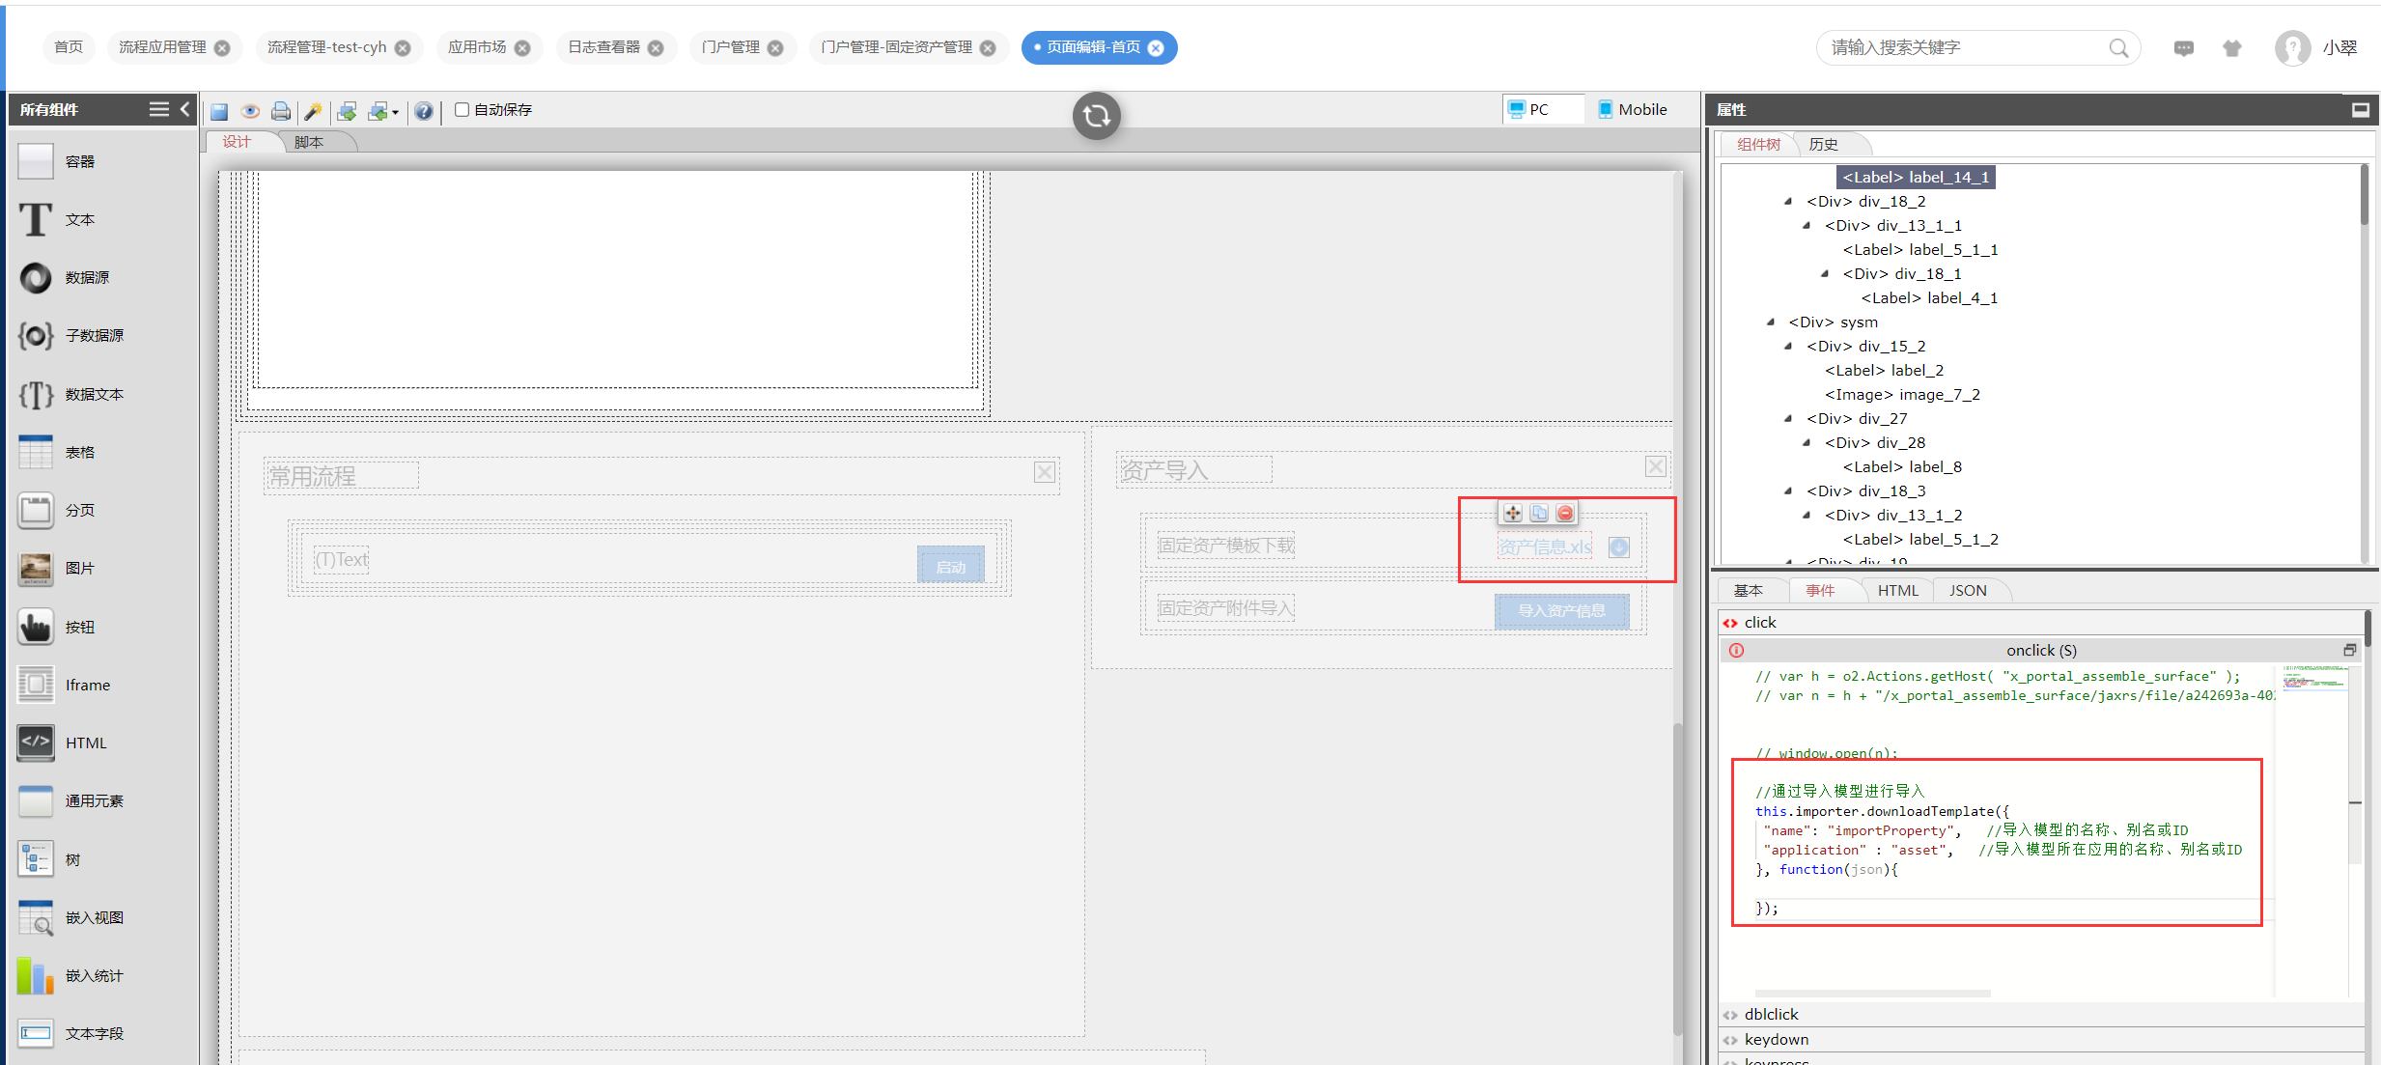The image size is (2381, 1065).
Task: Enable the 自动保存 checkbox
Action: (462, 109)
